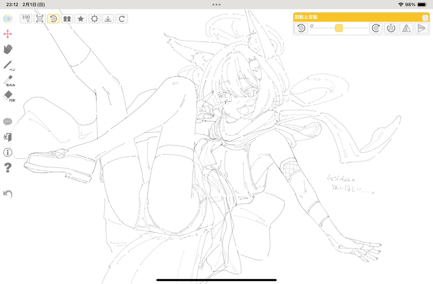Tap the checkbox on the 回転と反転 title bar
This screenshot has height=284, width=433.
point(424,17)
